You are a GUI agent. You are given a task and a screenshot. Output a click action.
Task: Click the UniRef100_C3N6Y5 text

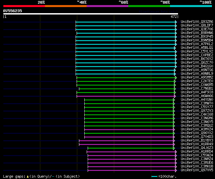coord(197,122)
